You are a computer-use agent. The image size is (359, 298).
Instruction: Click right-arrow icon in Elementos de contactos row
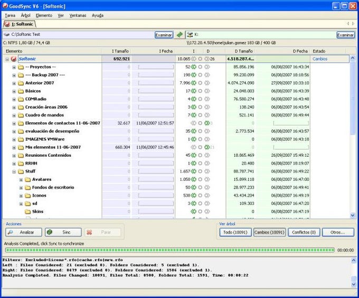[x=207, y=123]
